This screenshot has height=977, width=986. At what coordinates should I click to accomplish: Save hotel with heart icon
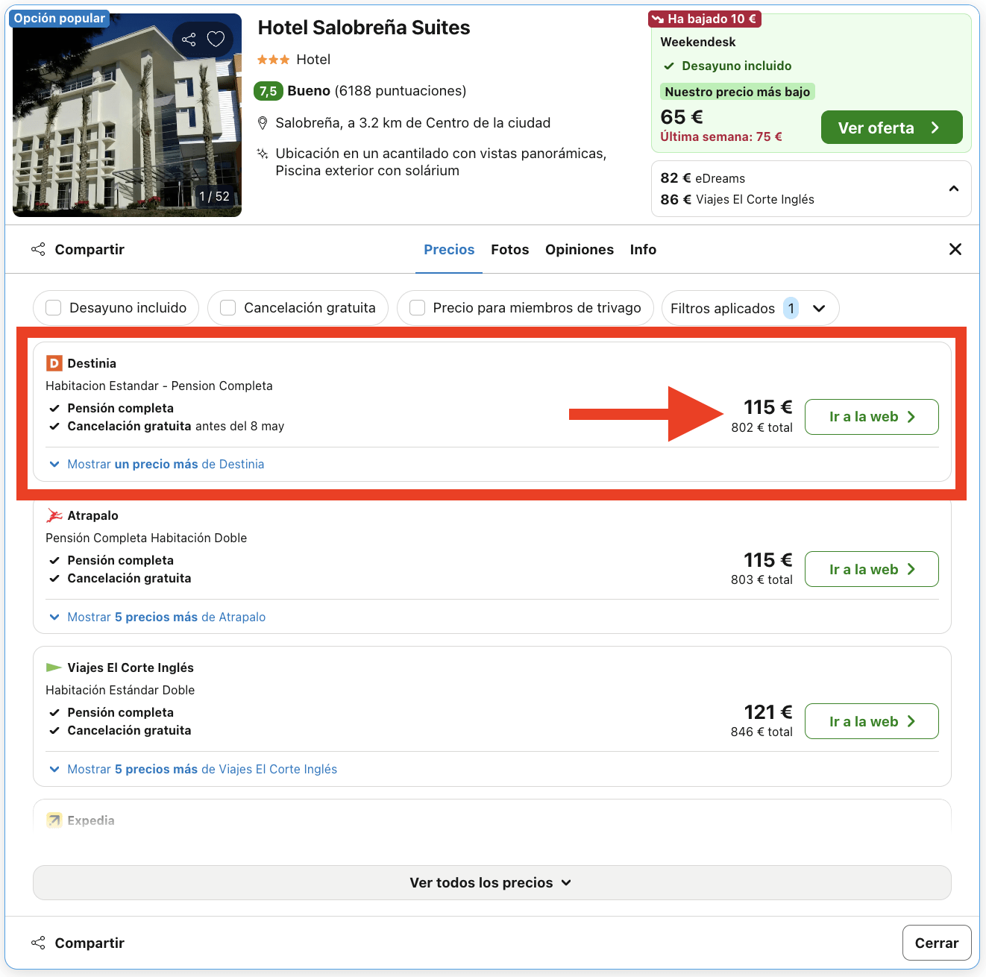tap(216, 40)
